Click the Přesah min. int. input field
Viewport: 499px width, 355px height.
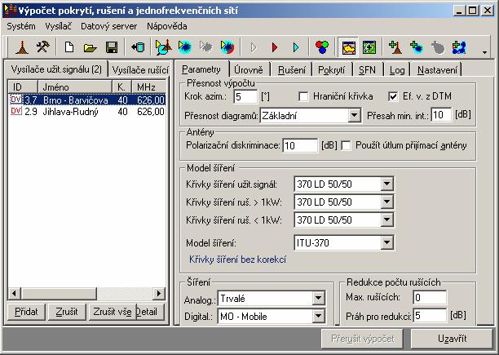(x=441, y=114)
